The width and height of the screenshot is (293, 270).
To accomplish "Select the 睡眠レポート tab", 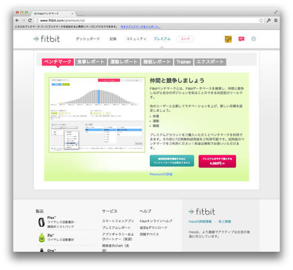I will point(157,62).
